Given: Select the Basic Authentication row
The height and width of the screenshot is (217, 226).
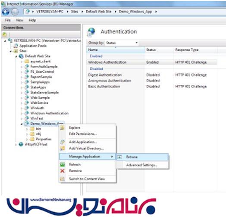Looking at the screenshot, I should pyautogui.click(x=152, y=87).
